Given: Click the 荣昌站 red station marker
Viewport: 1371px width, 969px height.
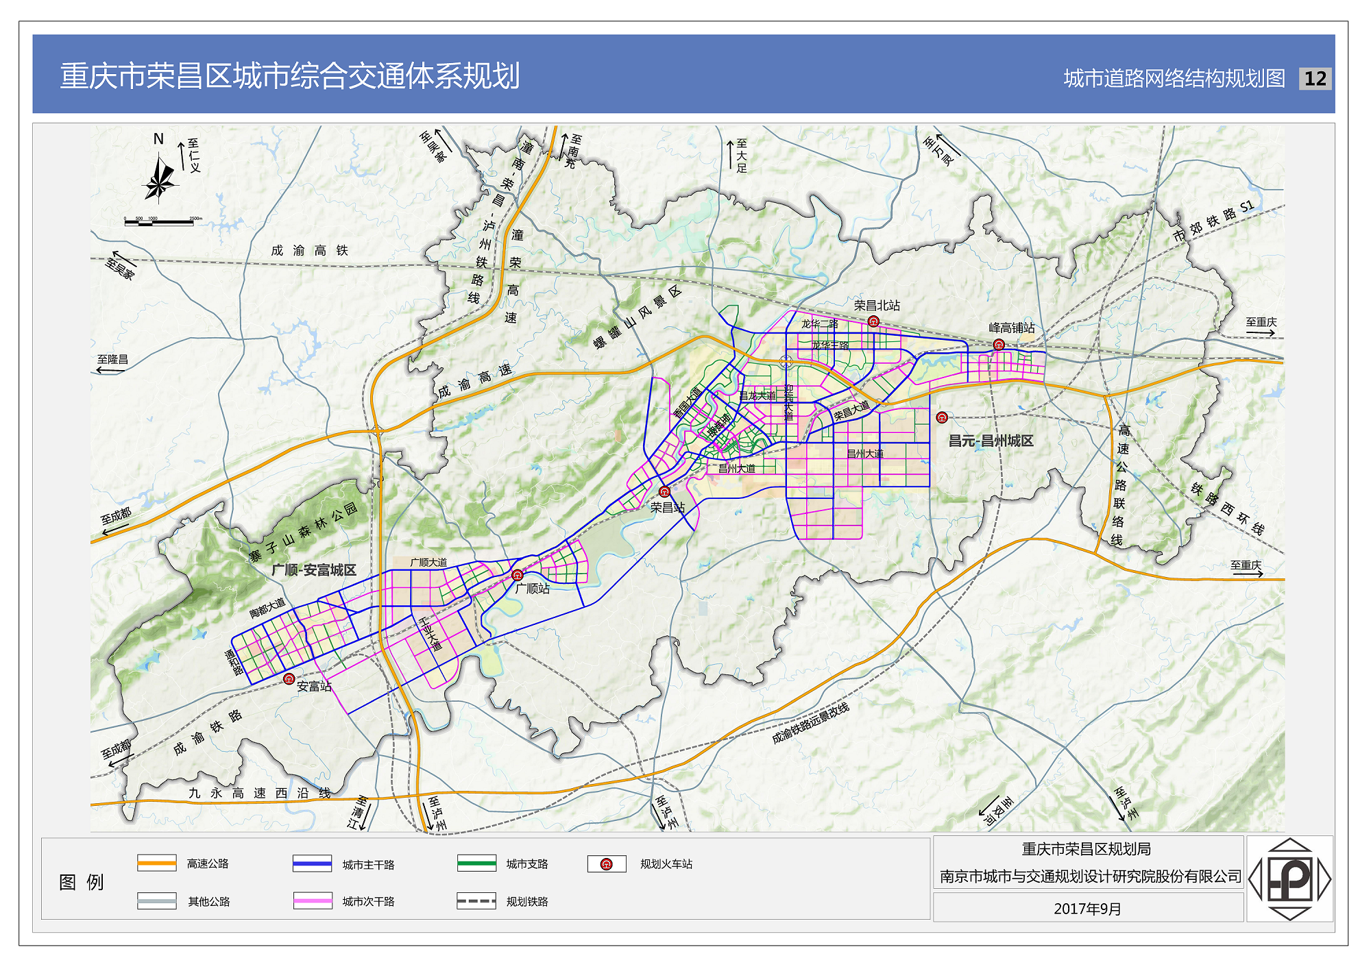Looking at the screenshot, I should pyautogui.click(x=664, y=491).
